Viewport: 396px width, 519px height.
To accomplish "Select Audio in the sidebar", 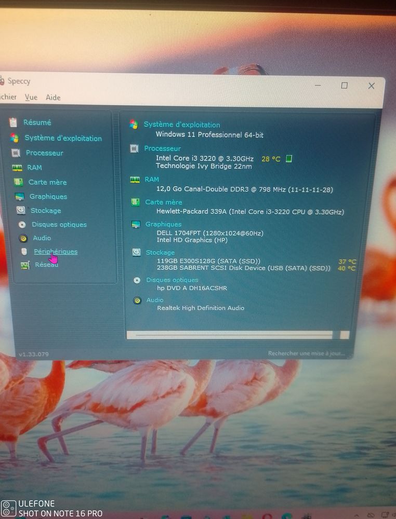I will 42,238.
